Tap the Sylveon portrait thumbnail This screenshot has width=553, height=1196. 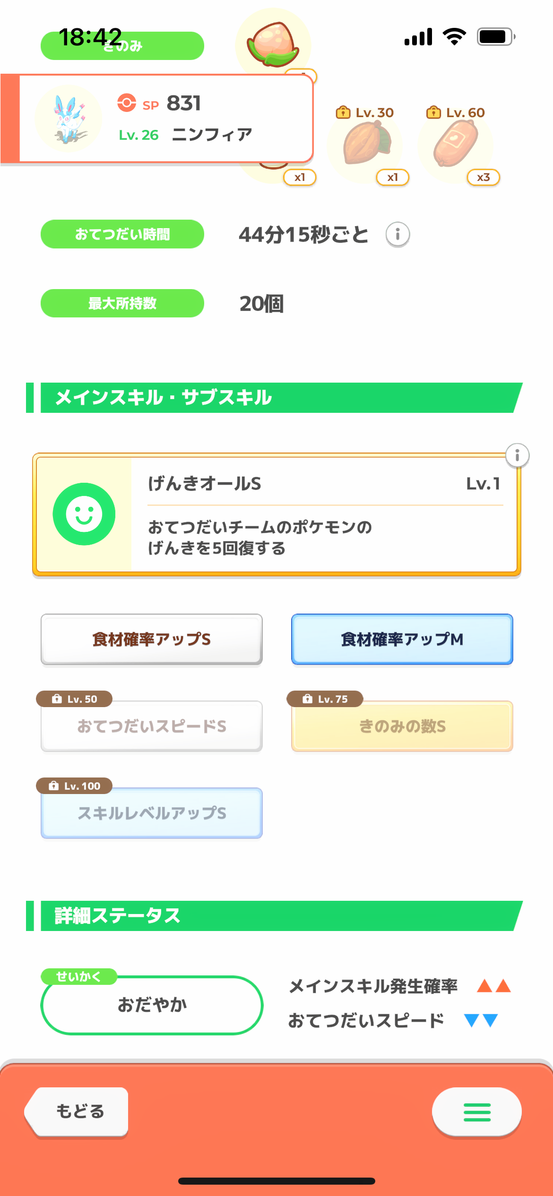point(69,119)
